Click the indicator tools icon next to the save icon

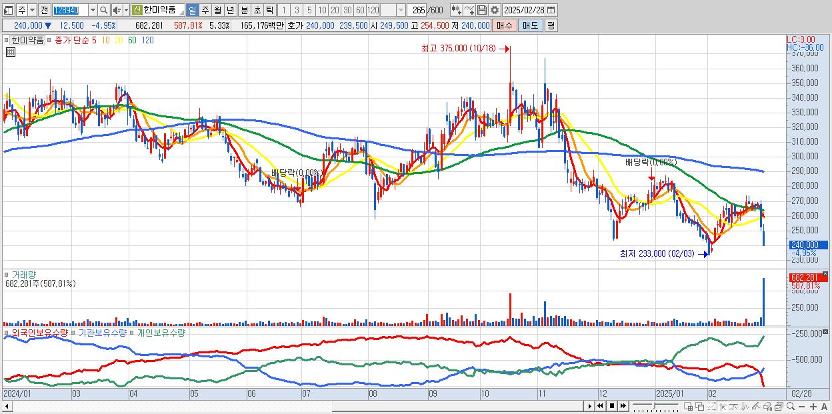coord(469,10)
